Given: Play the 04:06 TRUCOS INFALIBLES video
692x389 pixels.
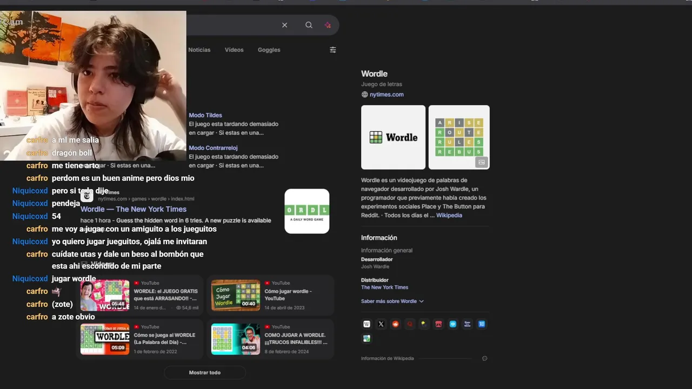Looking at the screenshot, I should pyautogui.click(x=235, y=339).
